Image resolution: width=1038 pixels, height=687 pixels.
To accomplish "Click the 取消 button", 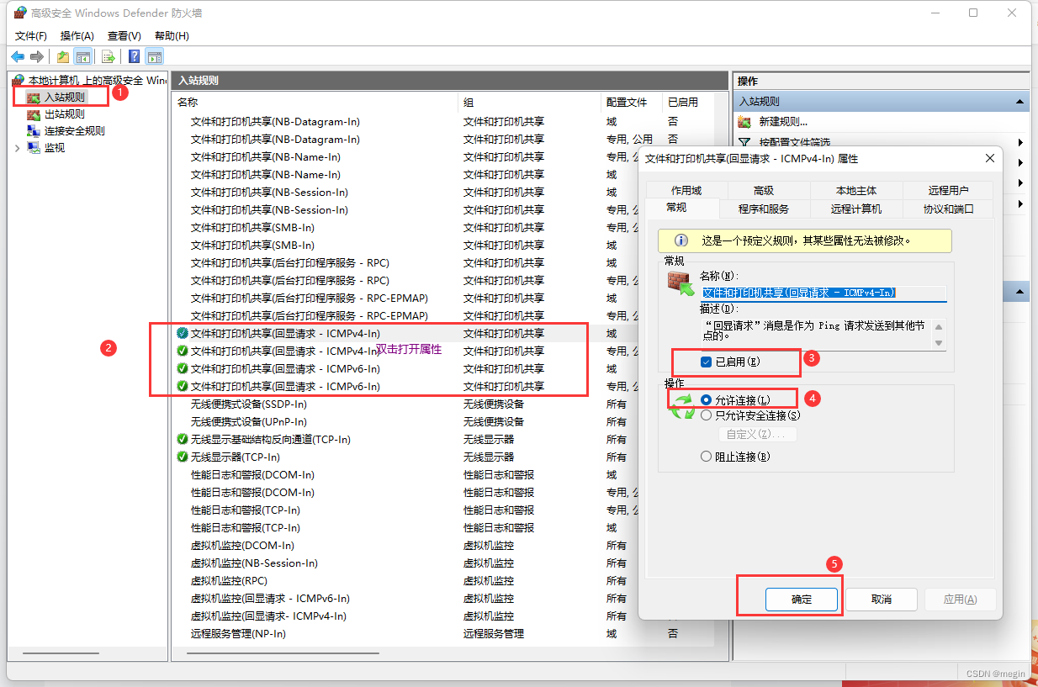I will [882, 600].
